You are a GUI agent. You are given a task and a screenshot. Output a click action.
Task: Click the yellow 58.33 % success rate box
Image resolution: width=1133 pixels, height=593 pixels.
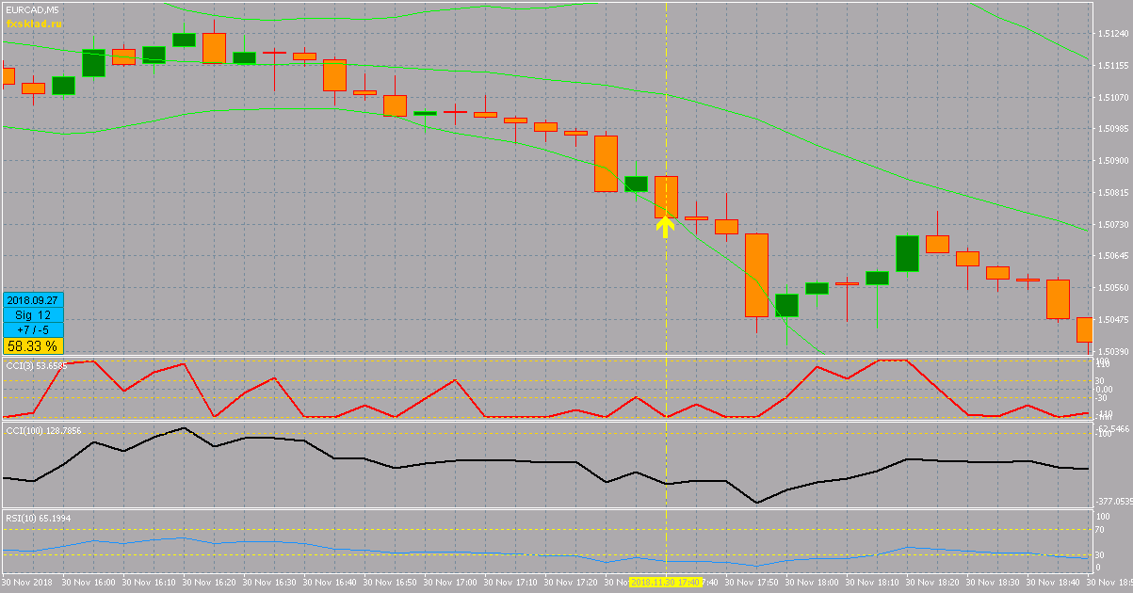pos(33,345)
